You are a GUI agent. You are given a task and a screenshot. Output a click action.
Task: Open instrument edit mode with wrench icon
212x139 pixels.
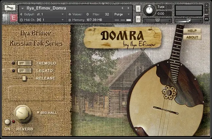[10, 8]
